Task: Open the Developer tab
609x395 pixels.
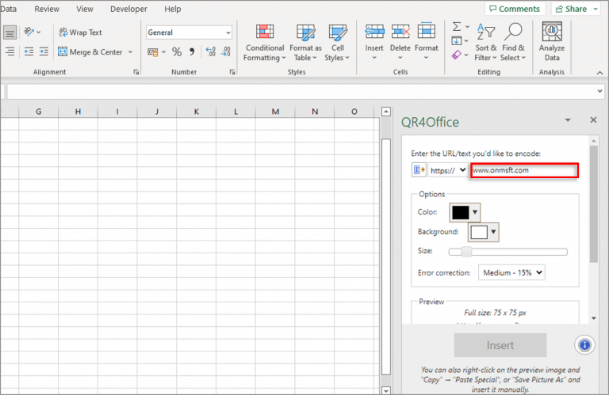Action: click(128, 9)
